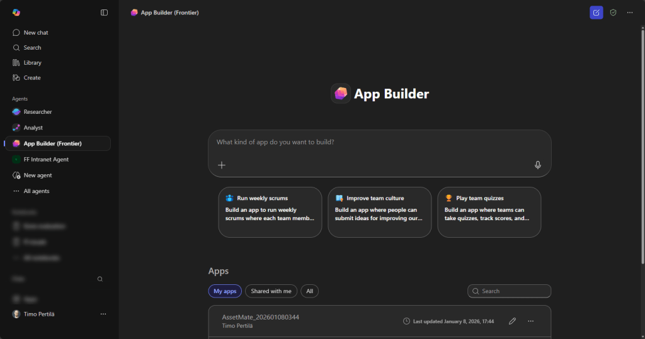The height and width of the screenshot is (339, 645).
Task: Start a new chat from the sidebar
Action: click(x=36, y=33)
